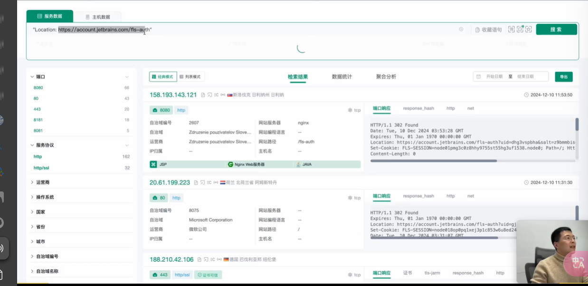
Task: Click the JSP component icon
Action: point(153,164)
